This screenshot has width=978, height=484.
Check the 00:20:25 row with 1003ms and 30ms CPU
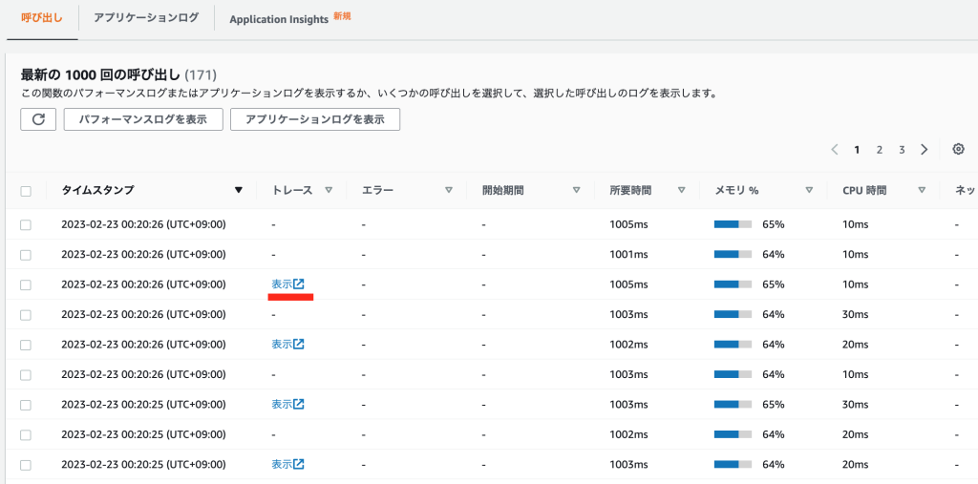point(26,404)
